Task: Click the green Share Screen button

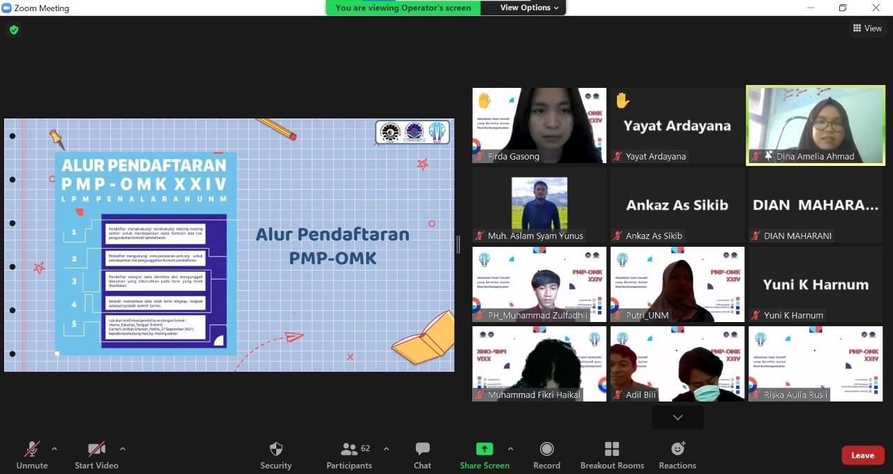Action: 485,455
